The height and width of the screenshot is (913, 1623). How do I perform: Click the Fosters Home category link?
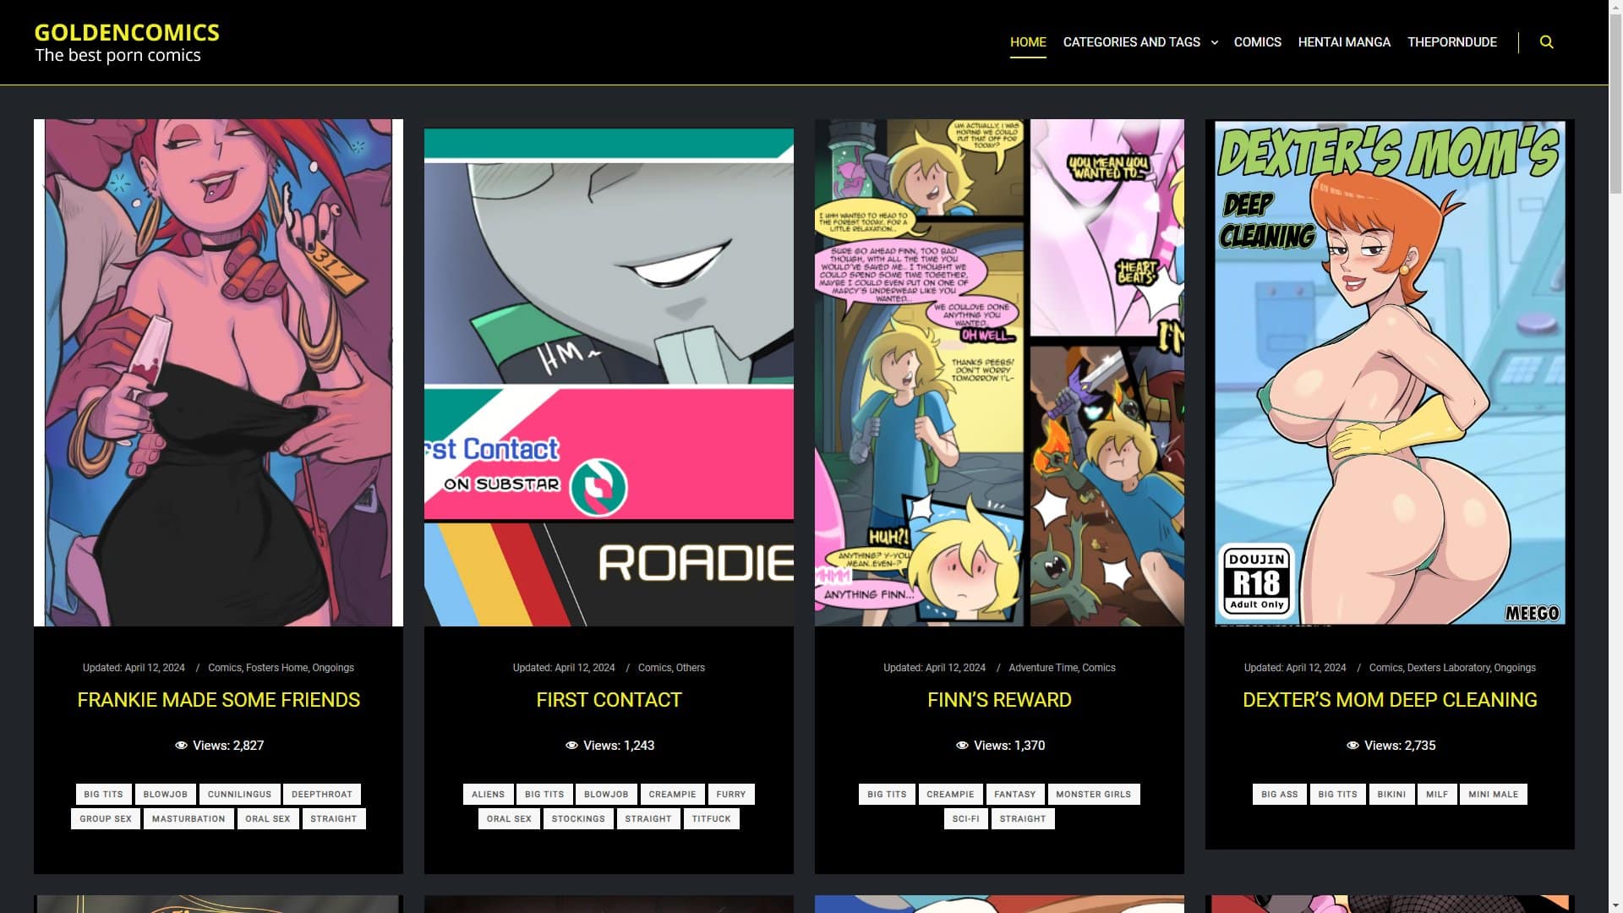[277, 668]
